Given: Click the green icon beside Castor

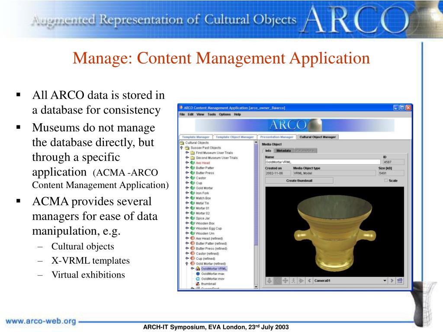Looking at the screenshot, I should pyautogui.click(x=193, y=178).
